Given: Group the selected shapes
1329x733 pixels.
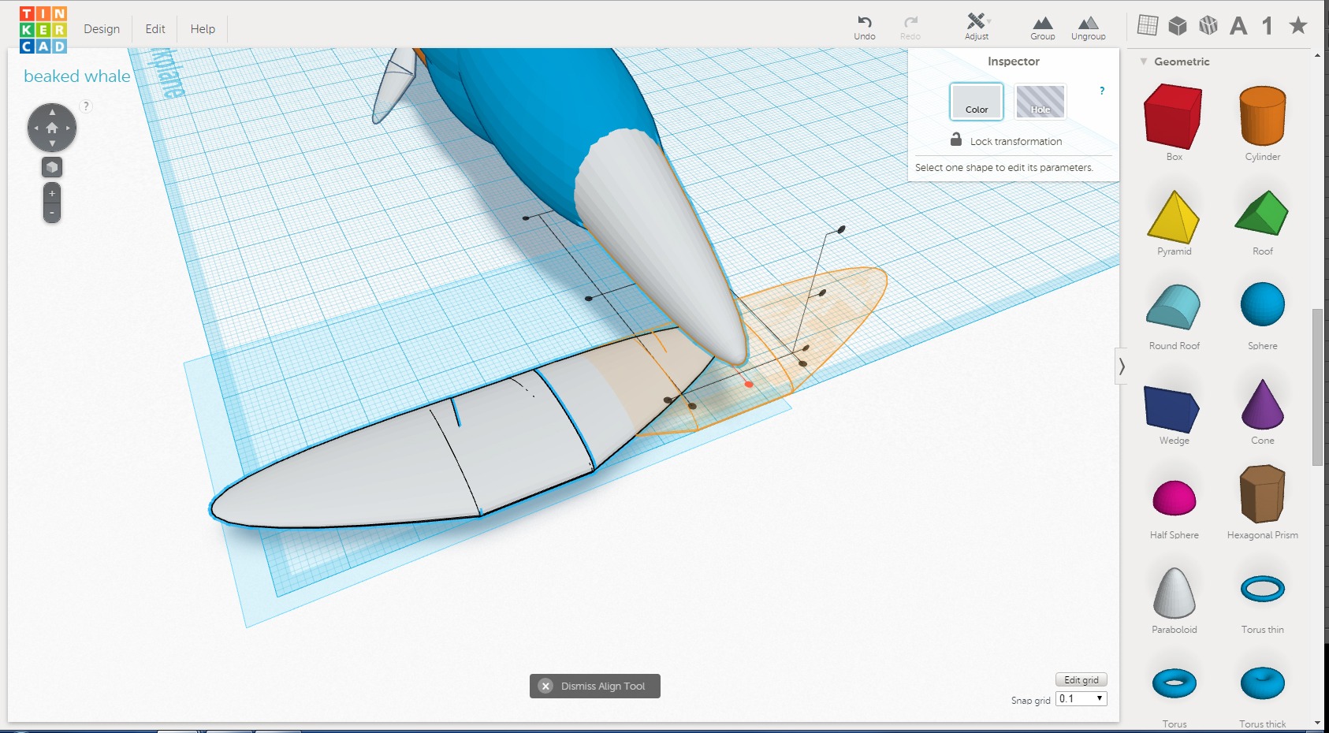Looking at the screenshot, I should (x=1043, y=28).
